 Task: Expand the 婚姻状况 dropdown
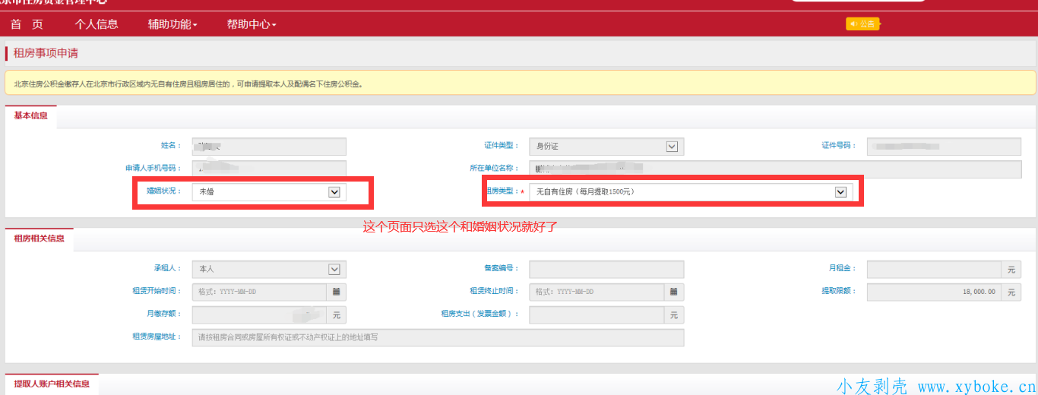[x=334, y=192]
